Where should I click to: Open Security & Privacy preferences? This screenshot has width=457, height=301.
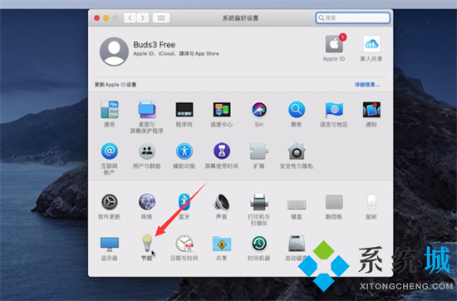tap(297, 151)
